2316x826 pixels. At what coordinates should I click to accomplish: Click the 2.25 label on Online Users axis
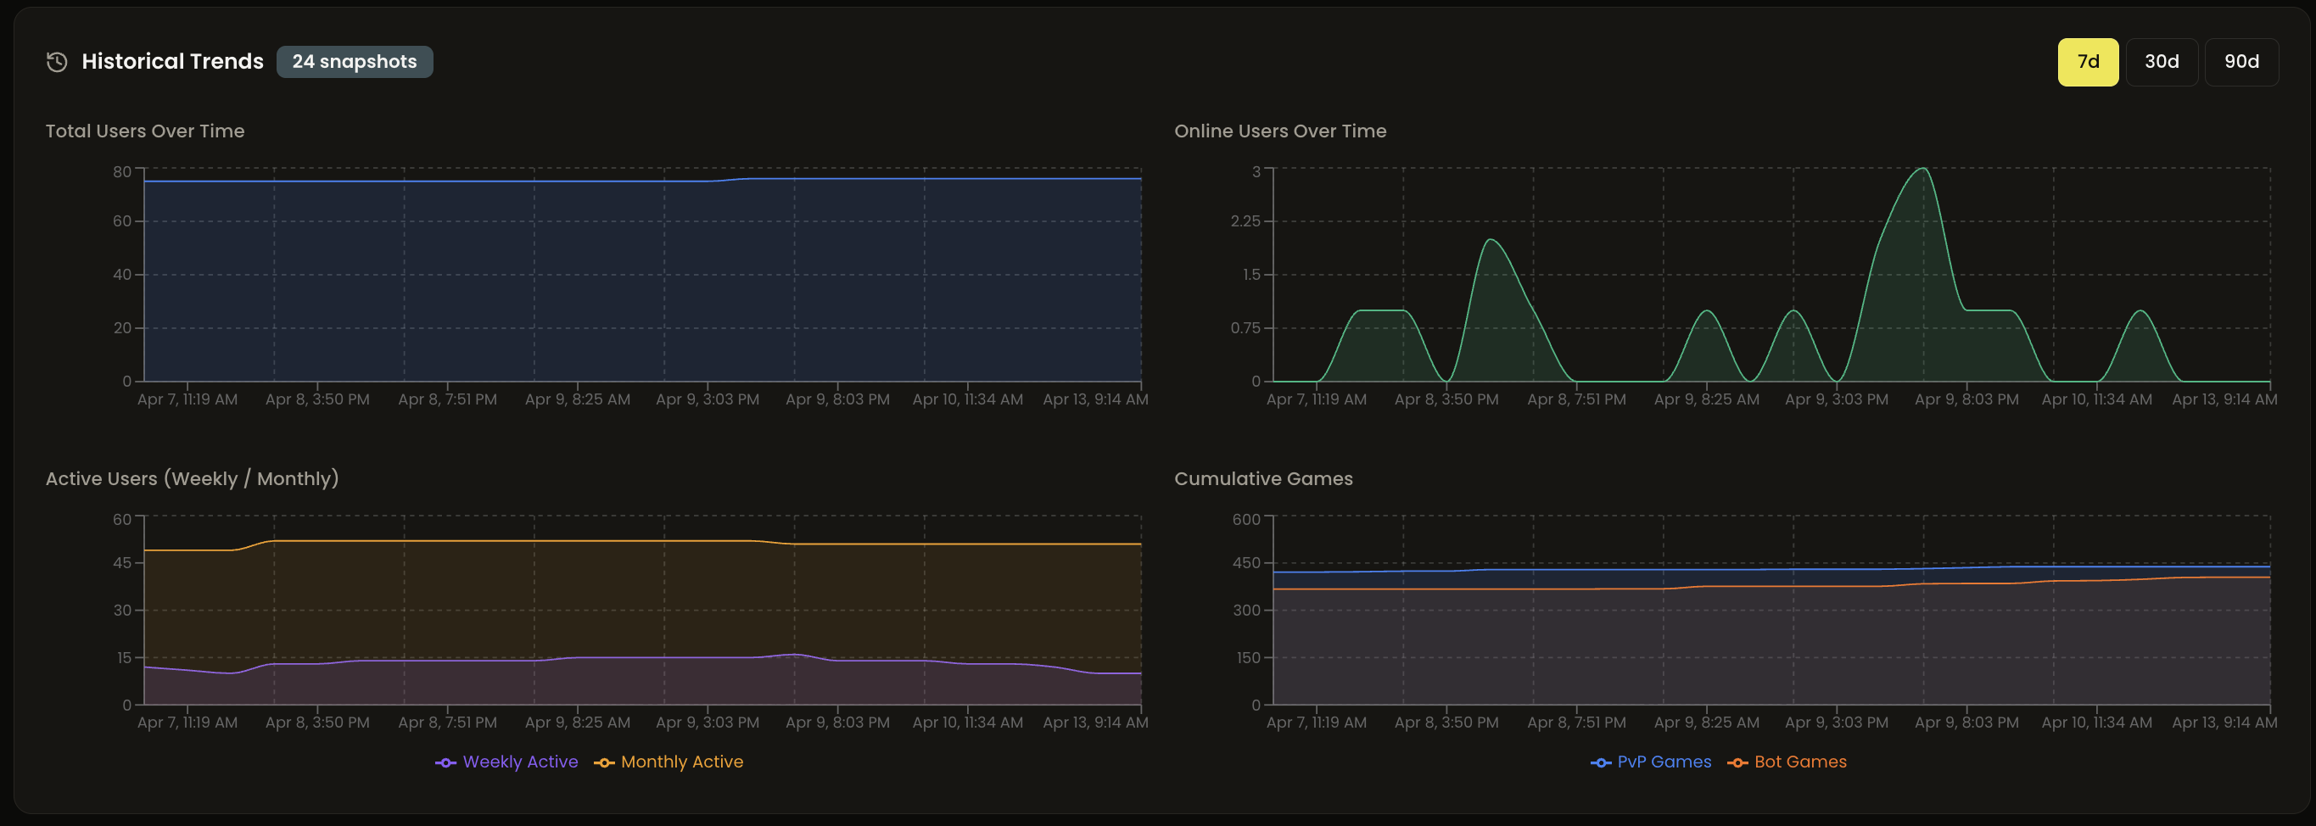(1245, 221)
